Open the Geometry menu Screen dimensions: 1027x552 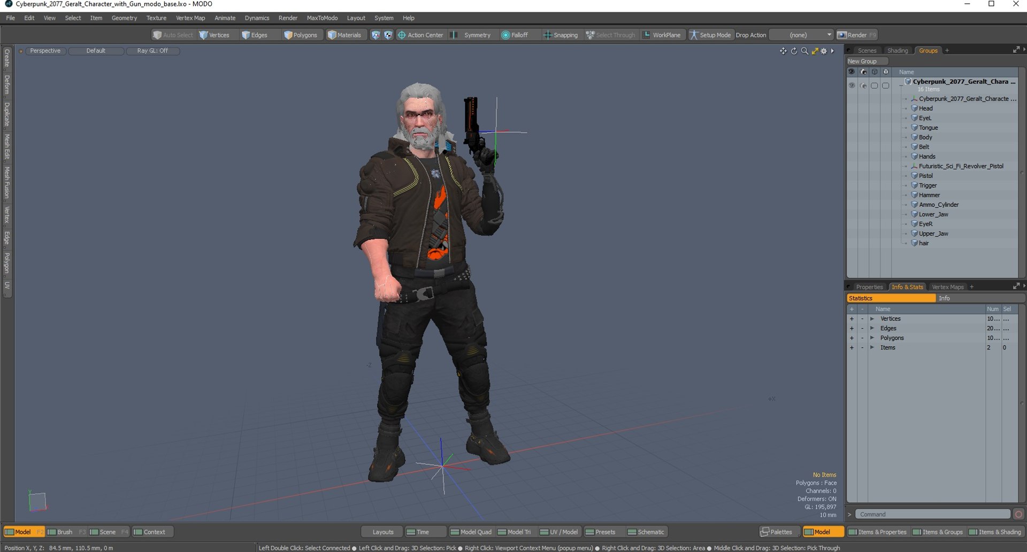[x=124, y=18]
